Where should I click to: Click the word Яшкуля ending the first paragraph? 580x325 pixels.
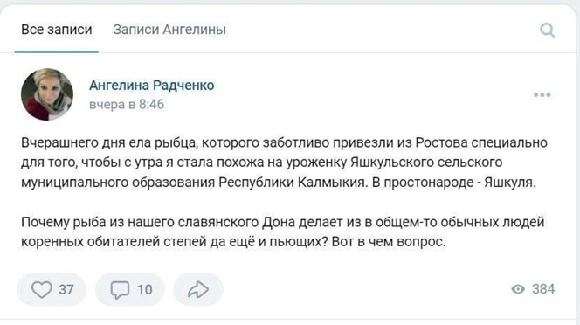click(x=510, y=182)
